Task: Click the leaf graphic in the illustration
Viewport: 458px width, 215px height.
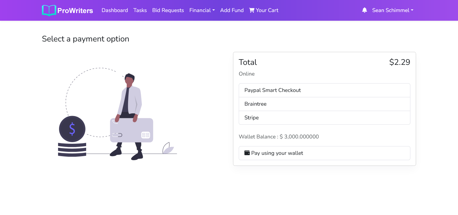Action: 168,148
